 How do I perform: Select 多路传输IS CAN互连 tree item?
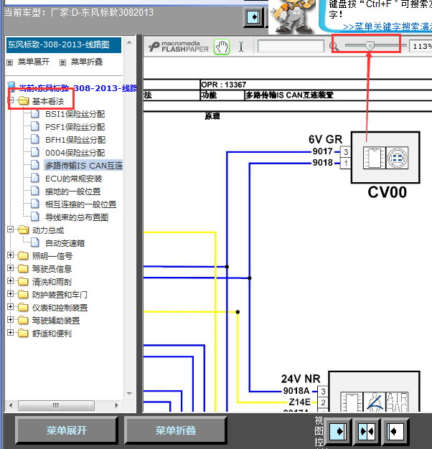(84, 166)
